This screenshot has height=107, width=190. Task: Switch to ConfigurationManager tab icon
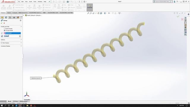tap(10, 18)
